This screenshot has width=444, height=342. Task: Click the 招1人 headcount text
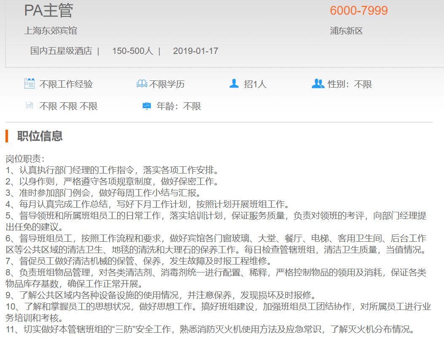255,84
